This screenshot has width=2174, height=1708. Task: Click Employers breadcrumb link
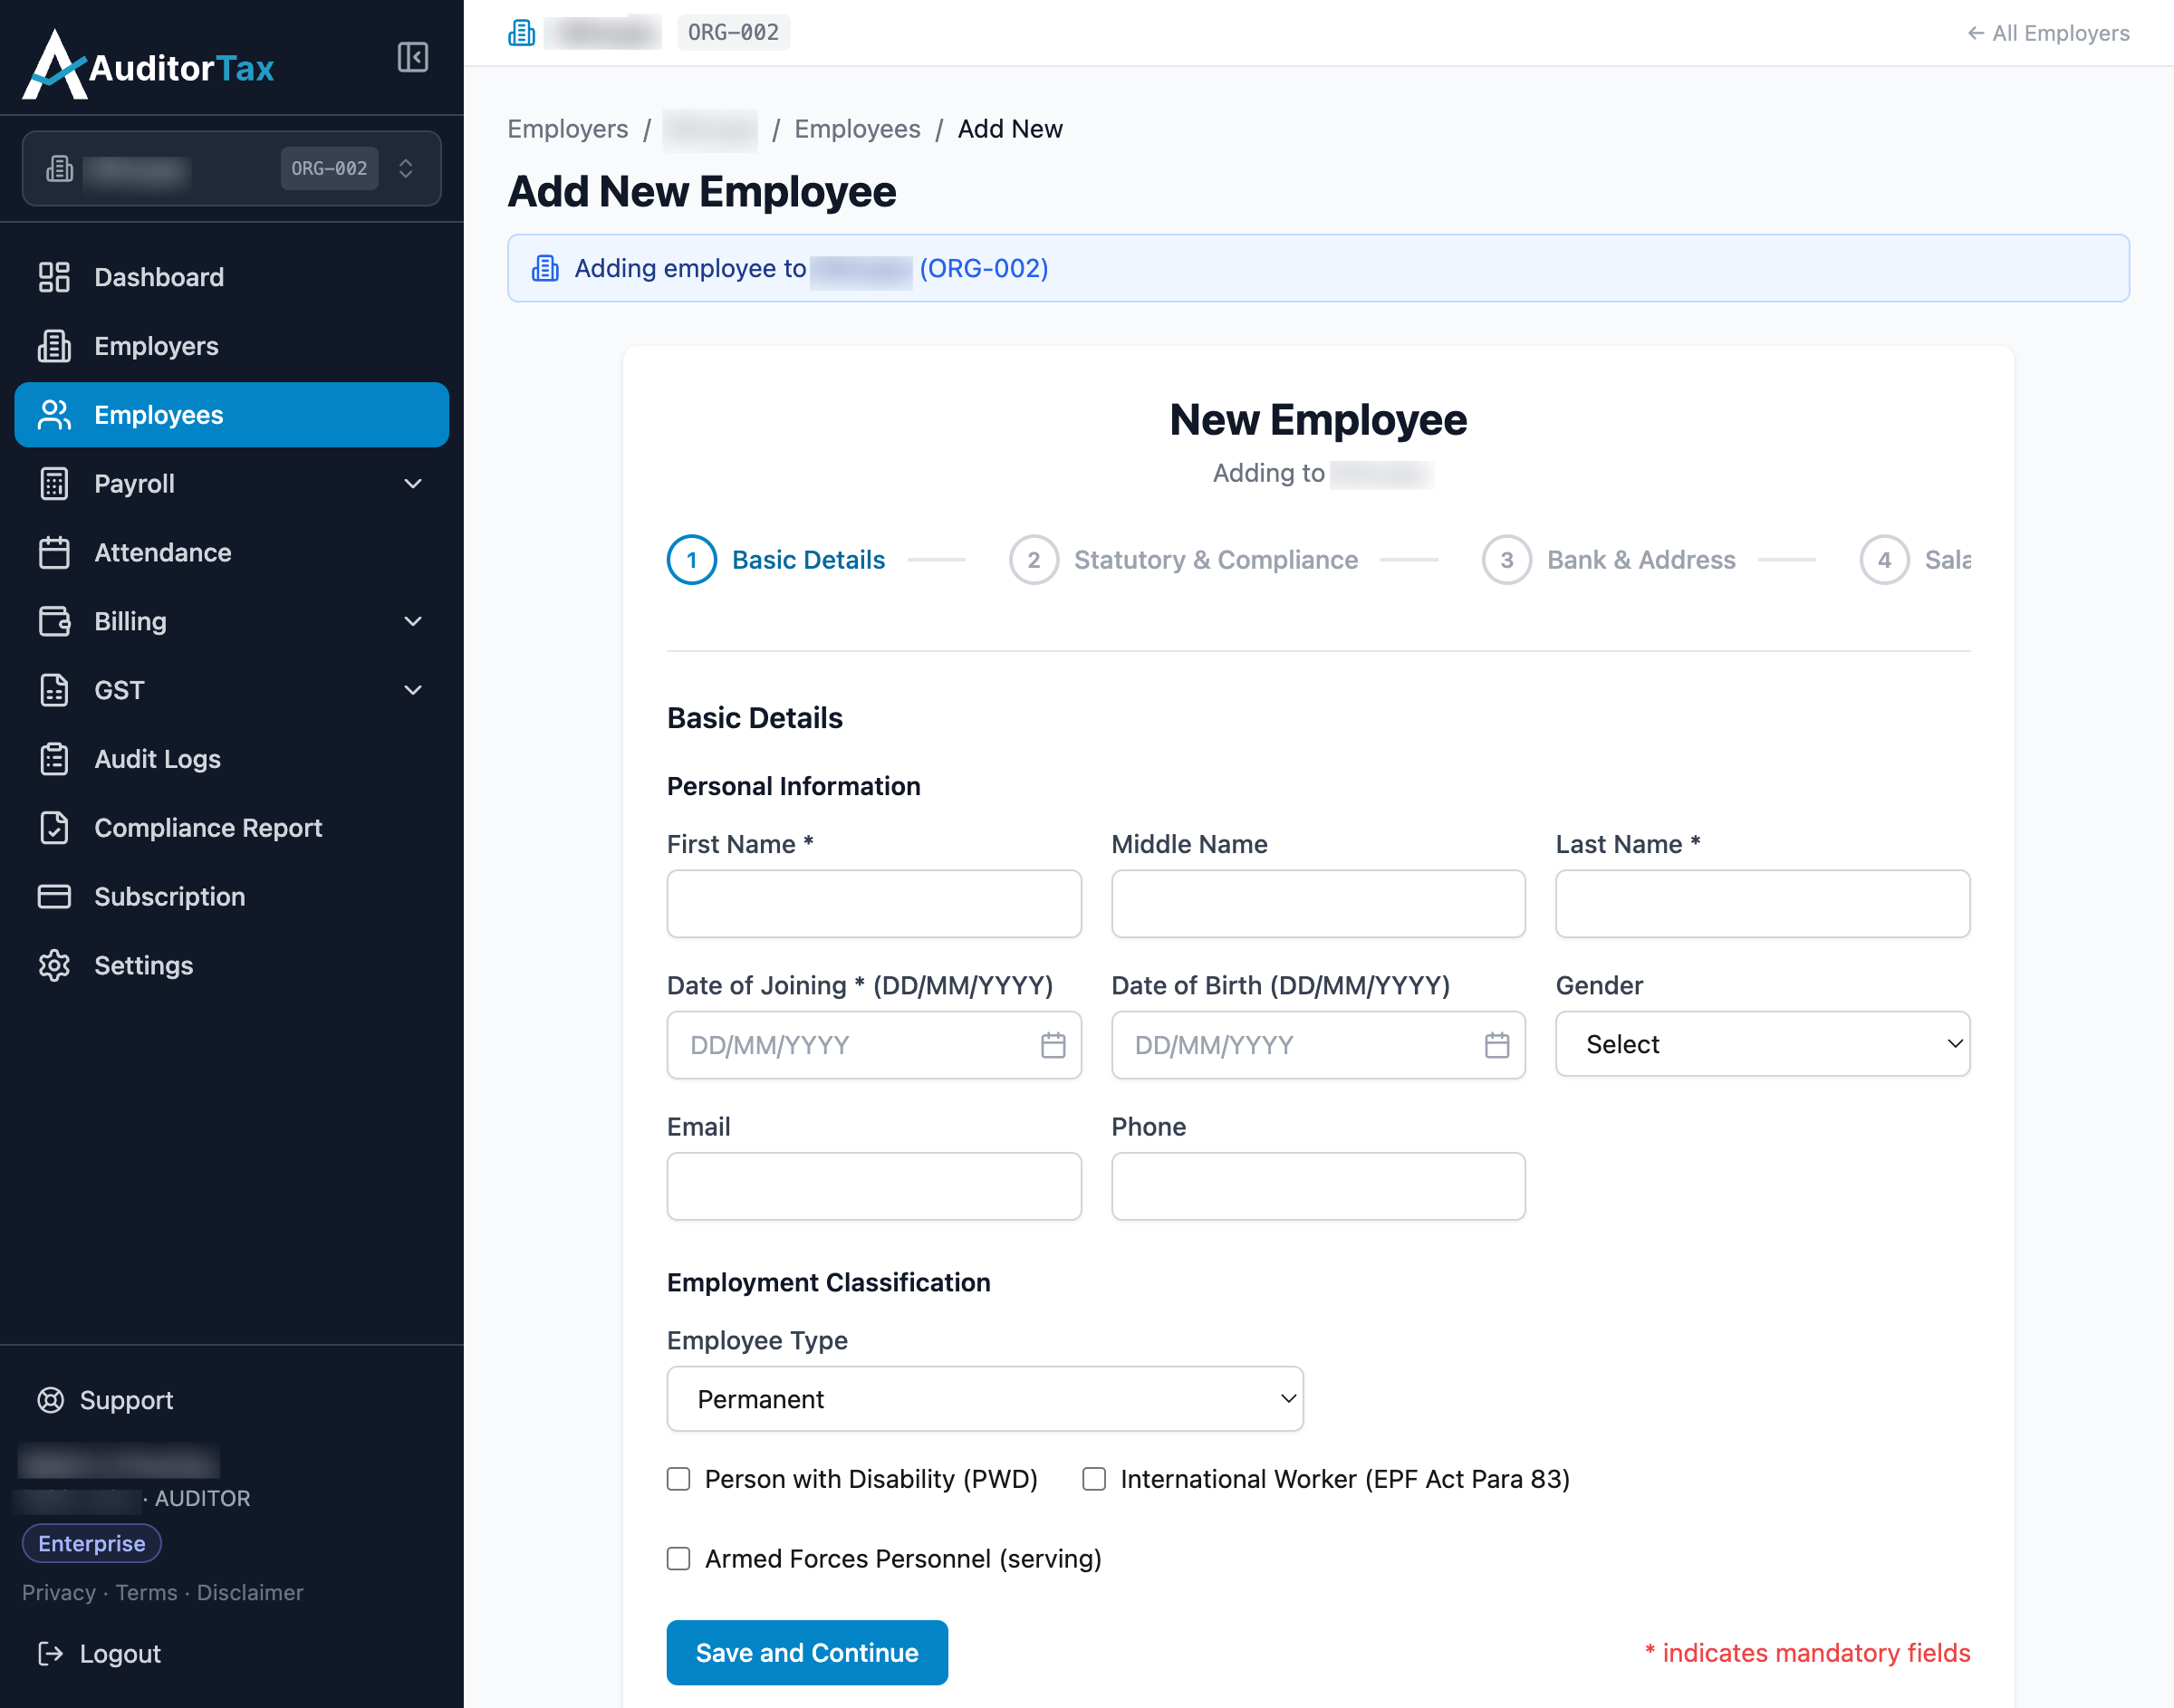click(568, 129)
